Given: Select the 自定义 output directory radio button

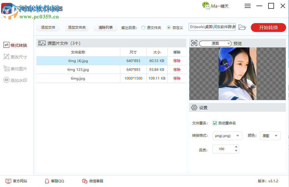Looking at the screenshot, I should pyautogui.click(x=169, y=27).
